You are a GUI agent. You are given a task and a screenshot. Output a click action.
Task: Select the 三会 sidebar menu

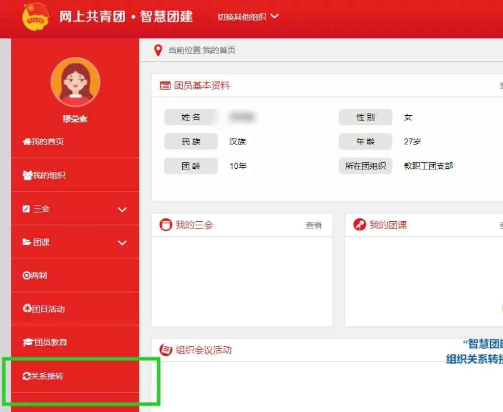click(x=75, y=209)
